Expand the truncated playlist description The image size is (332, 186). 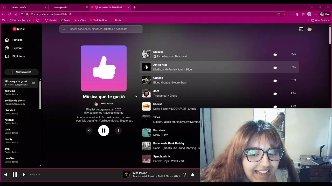point(104,119)
